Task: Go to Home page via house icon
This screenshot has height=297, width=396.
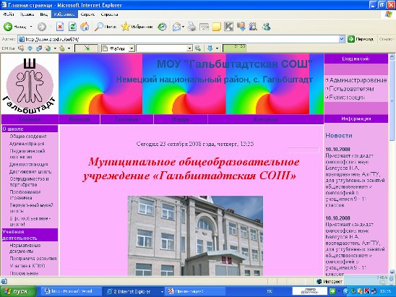Action: click(x=85, y=27)
